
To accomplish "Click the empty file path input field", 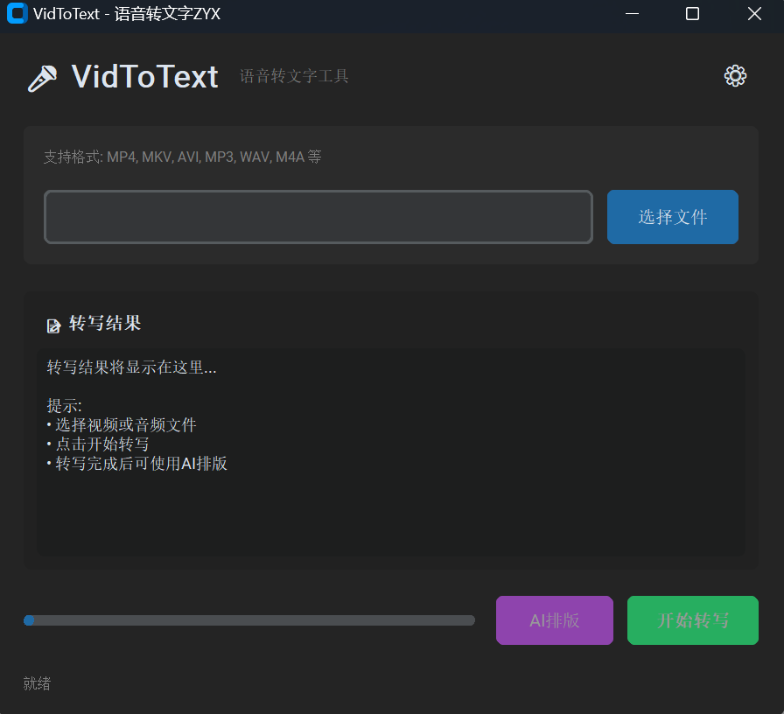I will pyautogui.click(x=318, y=216).
